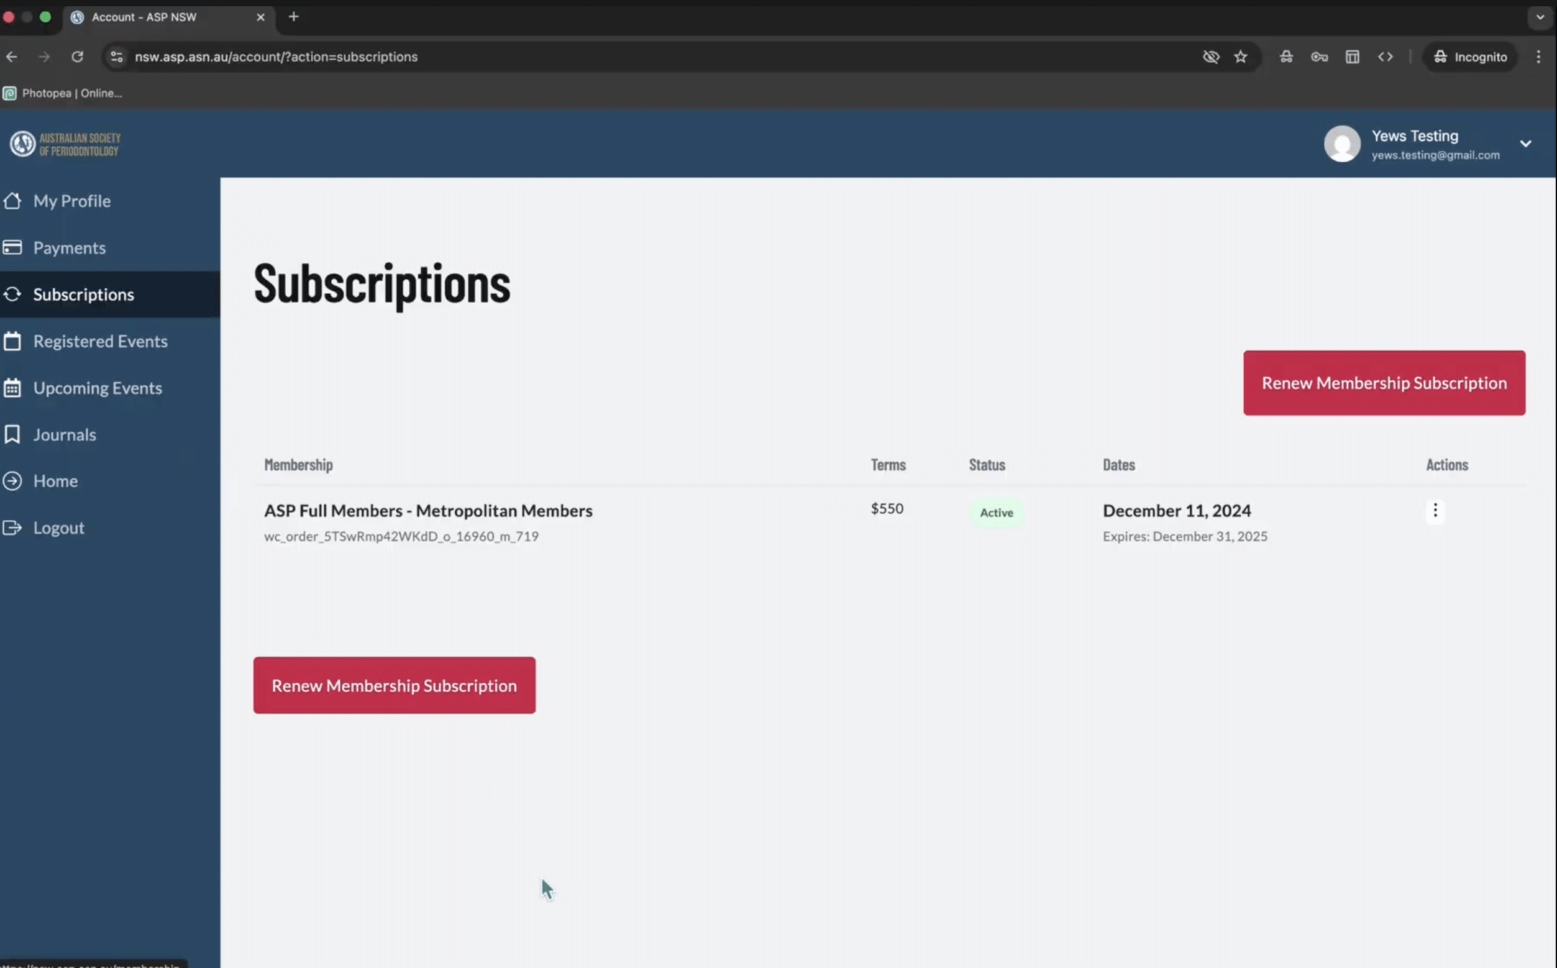This screenshot has width=1557, height=968.
Task: Bookmark page with the star icon
Action: click(x=1240, y=57)
